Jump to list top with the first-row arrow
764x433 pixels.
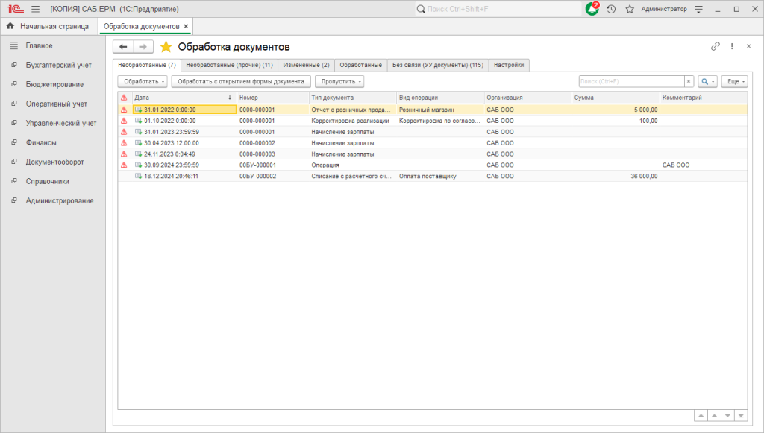click(x=701, y=415)
